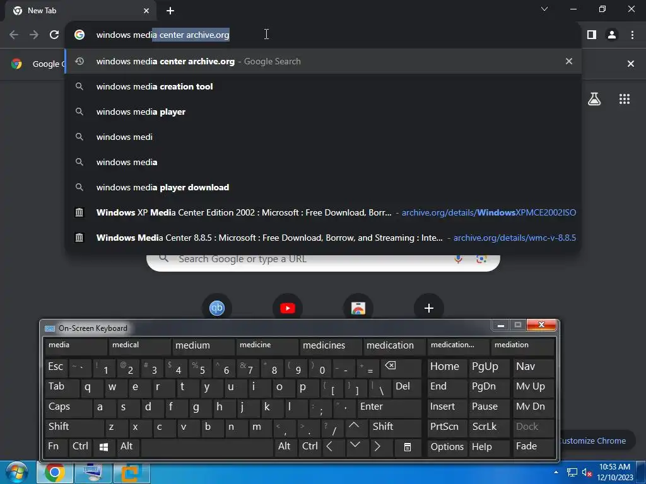Click the Fade key on On-Screen Keyboard
The image size is (646, 484).
[534, 447]
